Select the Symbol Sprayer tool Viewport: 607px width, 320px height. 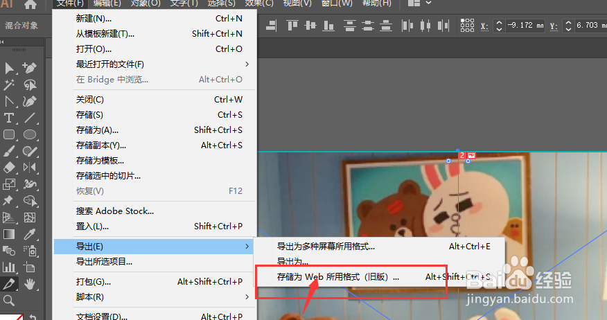30,251
